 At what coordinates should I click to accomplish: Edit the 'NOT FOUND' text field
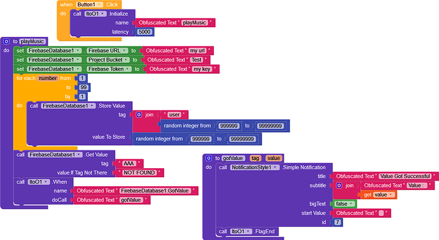coord(139,173)
